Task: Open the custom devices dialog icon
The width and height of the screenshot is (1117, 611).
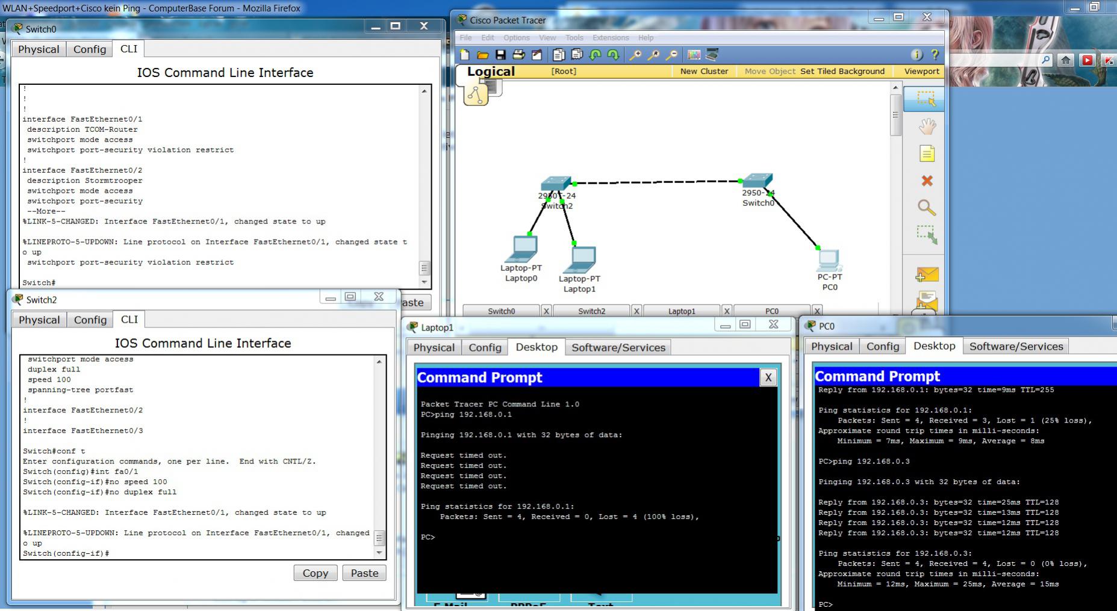Action: (x=712, y=55)
